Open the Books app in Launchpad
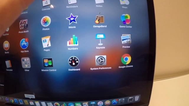Image resolution: width=189 pixels, height=106 pixels. [6, 46]
